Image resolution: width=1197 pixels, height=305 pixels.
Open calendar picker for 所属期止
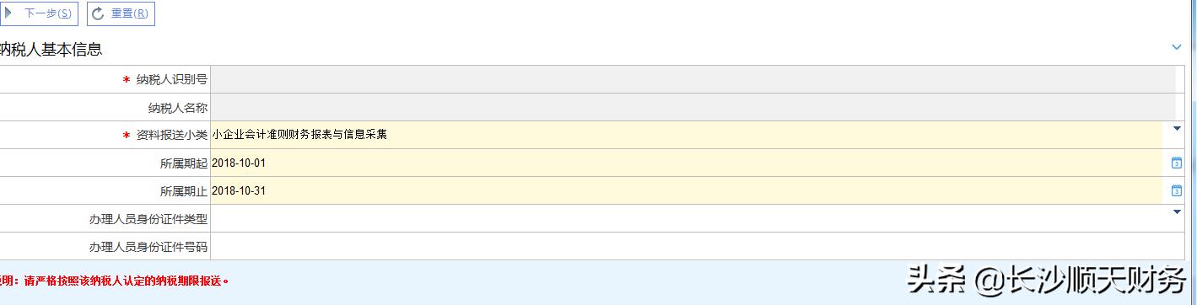1177,190
